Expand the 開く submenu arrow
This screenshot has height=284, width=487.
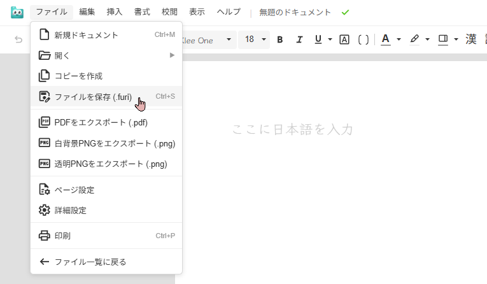point(172,55)
